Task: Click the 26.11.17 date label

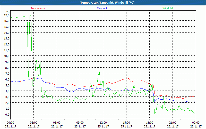Action: tap(196, 126)
